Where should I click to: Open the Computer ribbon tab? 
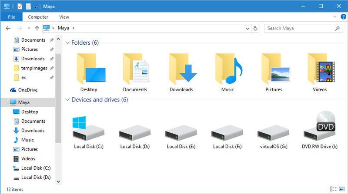[38, 17]
